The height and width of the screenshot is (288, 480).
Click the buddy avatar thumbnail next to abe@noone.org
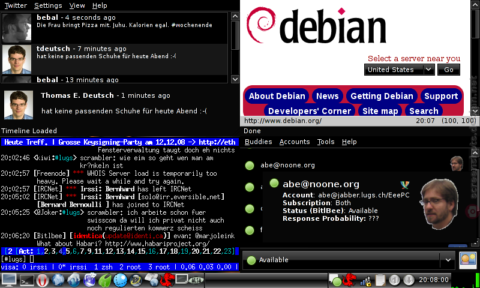click(x=457, y=163)
